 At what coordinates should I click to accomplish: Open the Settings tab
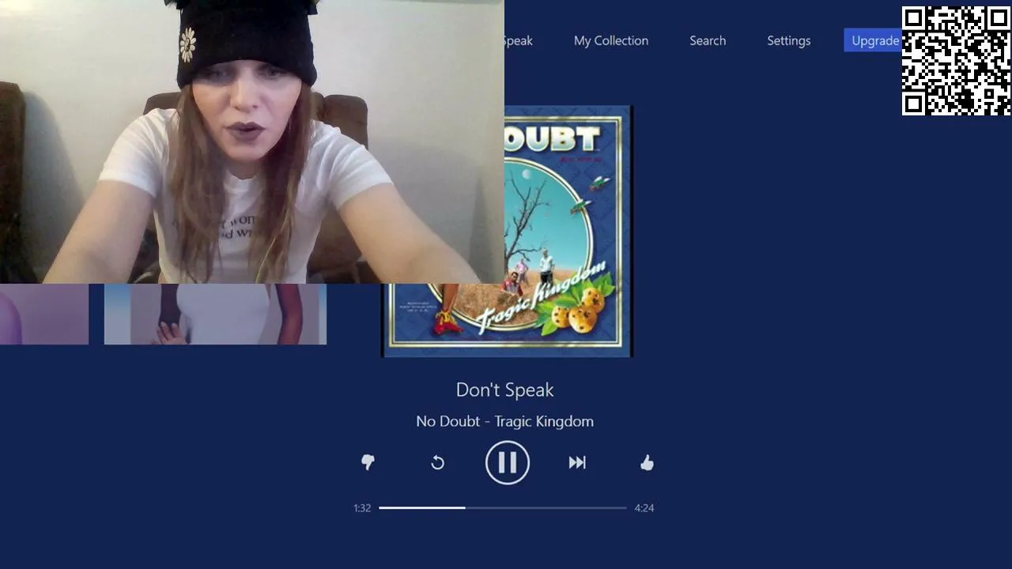pyautogui.click(x=788, y=41)
